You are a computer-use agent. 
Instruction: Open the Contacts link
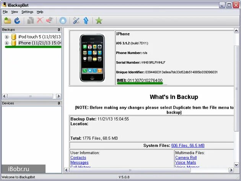pos(78,158)
